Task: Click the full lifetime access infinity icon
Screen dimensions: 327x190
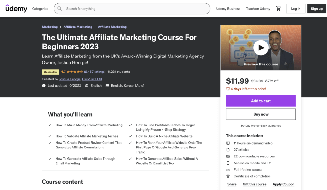Action: click(x=227, y=170)
